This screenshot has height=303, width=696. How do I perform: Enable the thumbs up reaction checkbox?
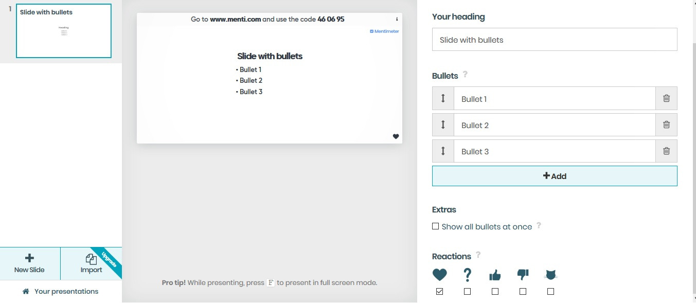[x=495, y=292]
